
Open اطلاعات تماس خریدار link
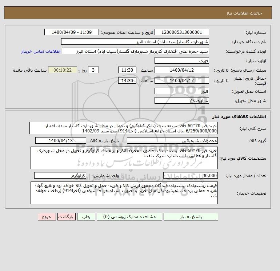41,51
